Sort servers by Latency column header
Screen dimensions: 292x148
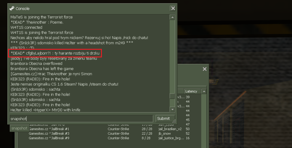click(192, 91)
